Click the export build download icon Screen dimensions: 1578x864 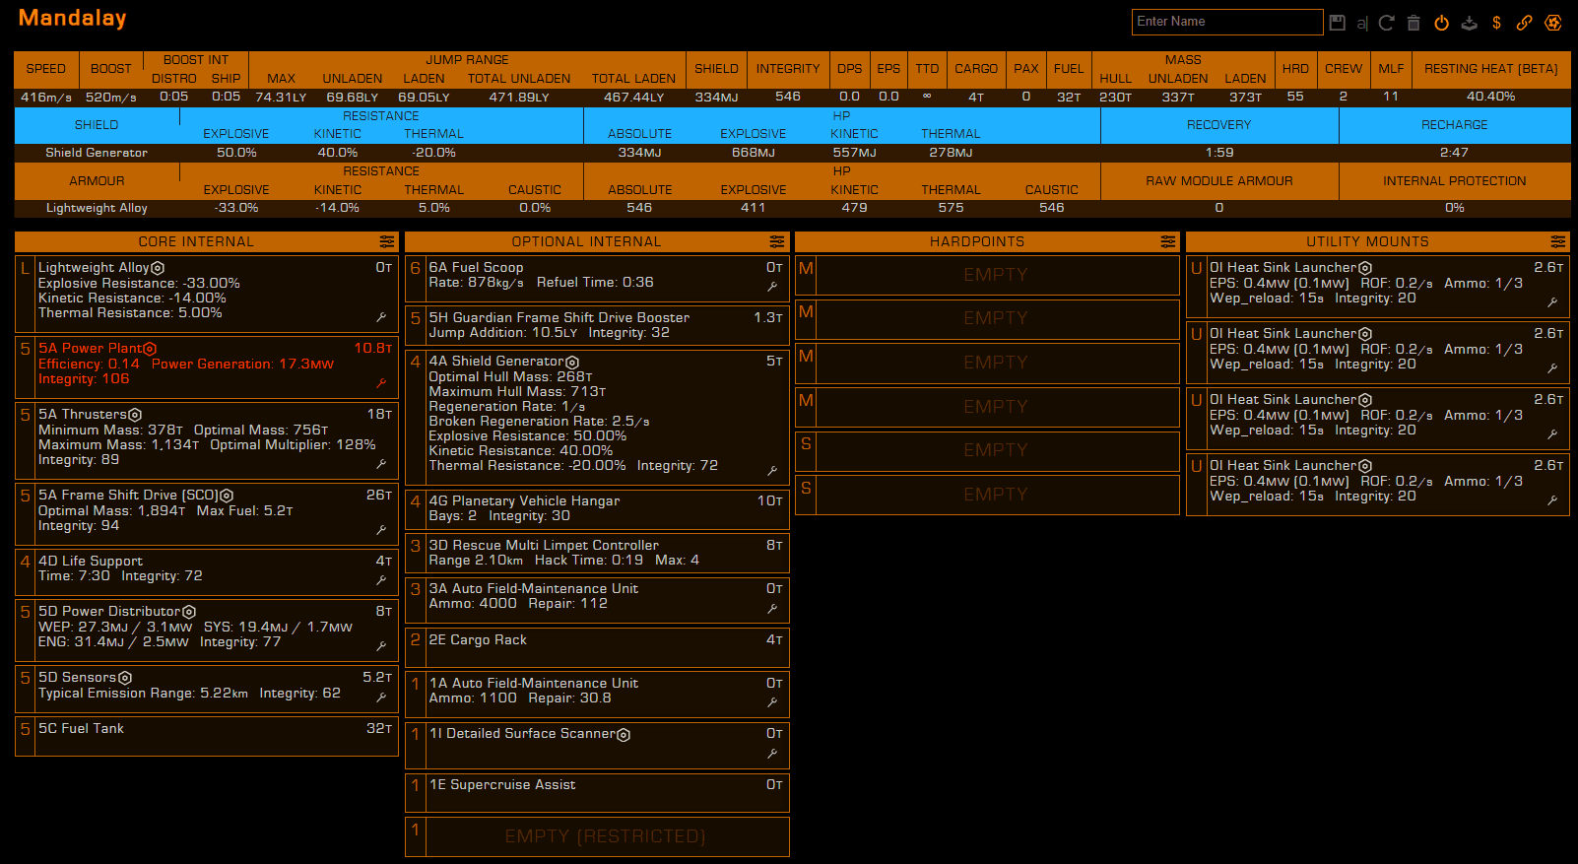[1469, 23]
